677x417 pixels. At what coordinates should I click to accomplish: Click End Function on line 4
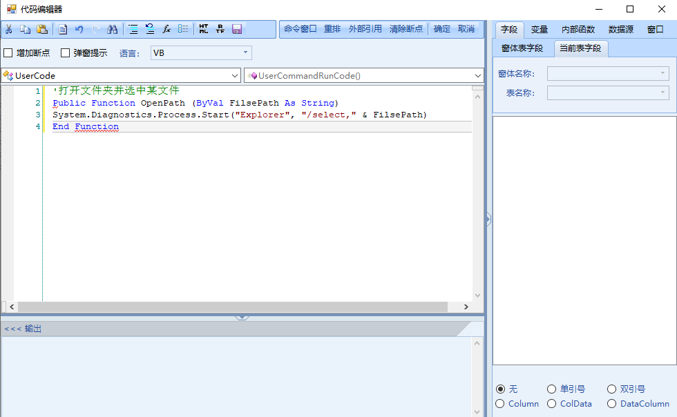(86, 126)
